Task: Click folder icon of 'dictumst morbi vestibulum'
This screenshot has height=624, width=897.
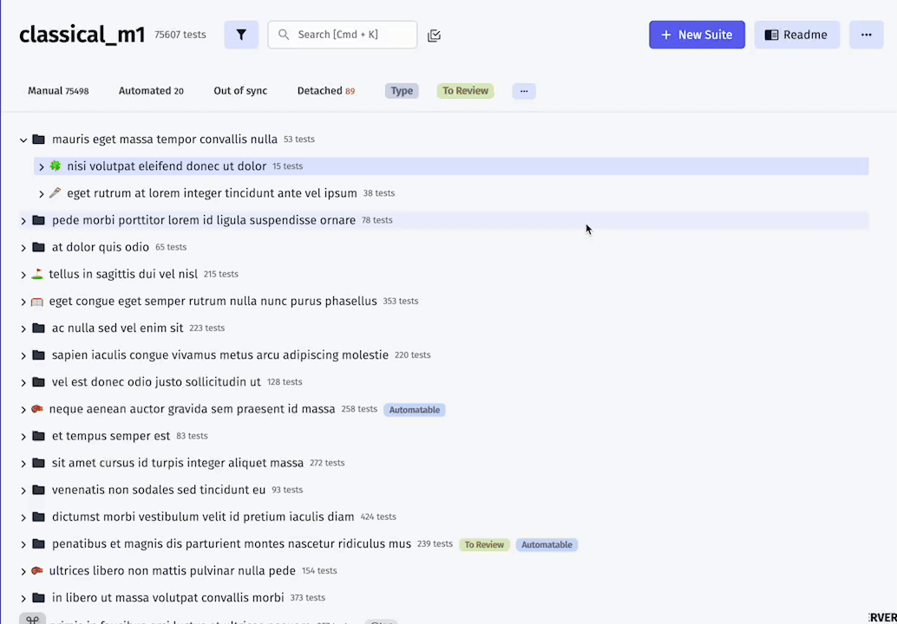Action: point(38,517)
